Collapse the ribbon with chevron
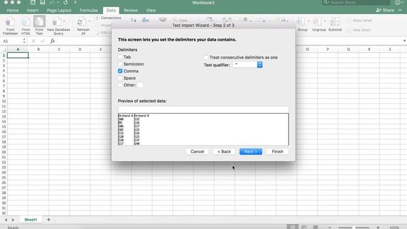The width and height of the screenshot is (407, 229). [400, 10]
